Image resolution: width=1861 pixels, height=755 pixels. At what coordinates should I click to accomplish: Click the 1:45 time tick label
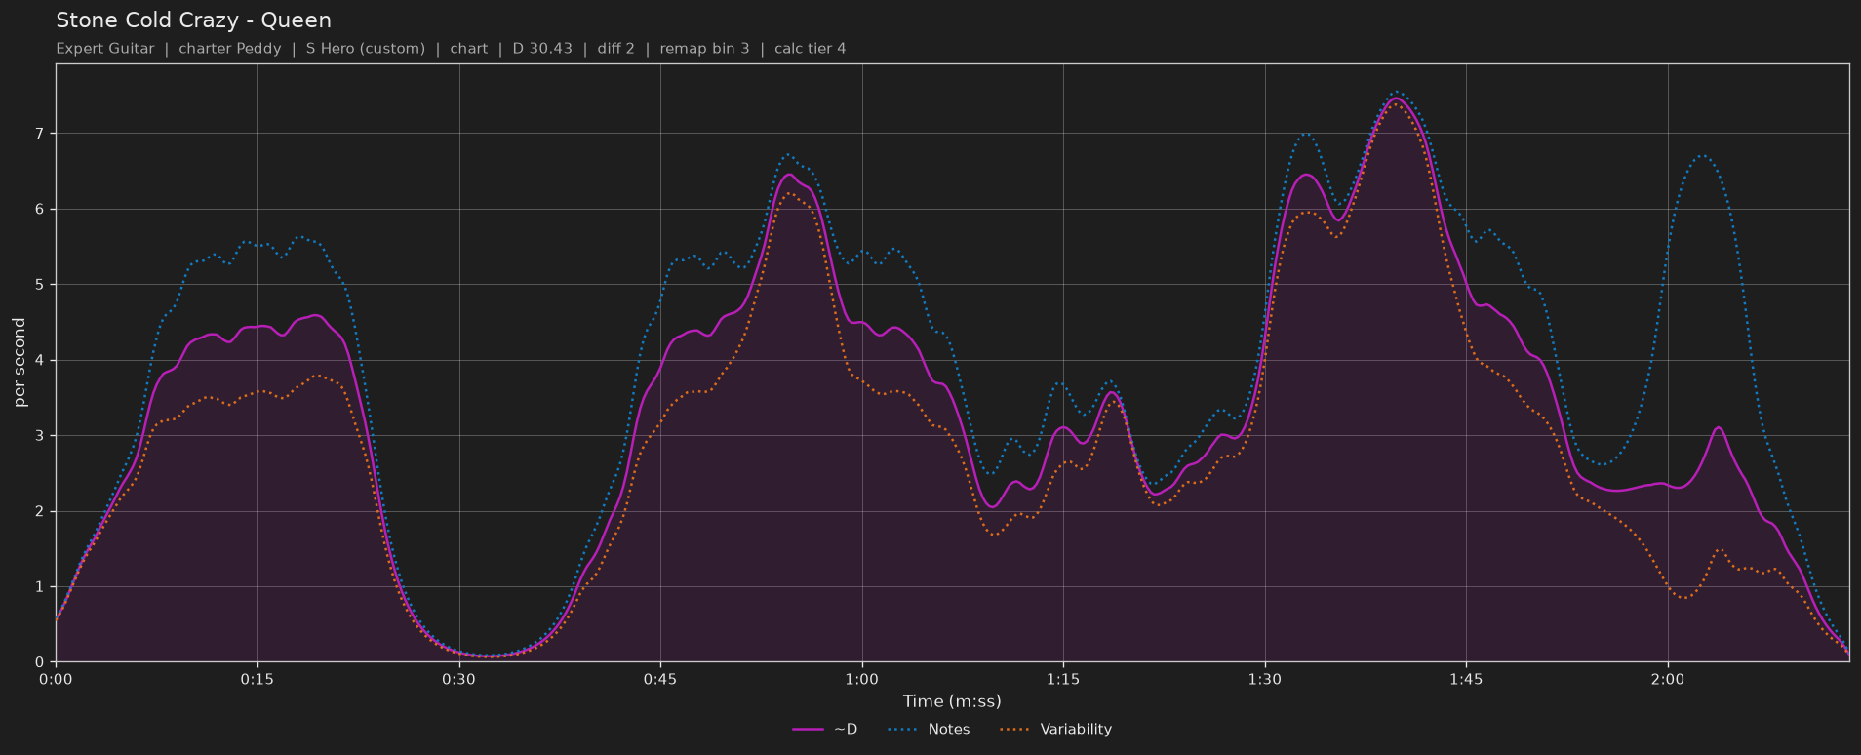(1466, 679)
